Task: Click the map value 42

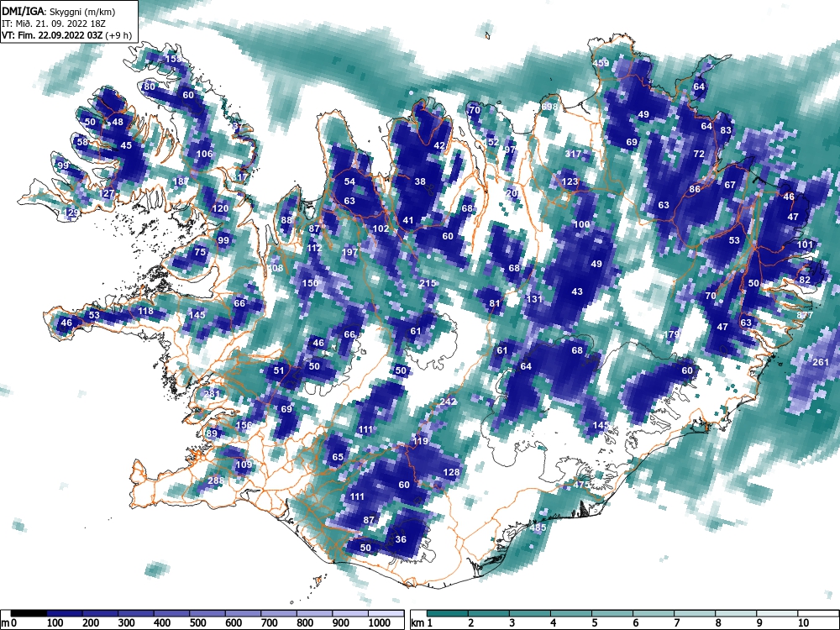Action: click(439, 145)
